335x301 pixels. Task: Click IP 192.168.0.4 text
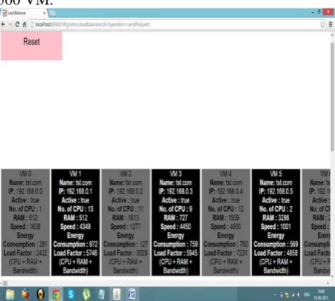(x=225, y=191)
